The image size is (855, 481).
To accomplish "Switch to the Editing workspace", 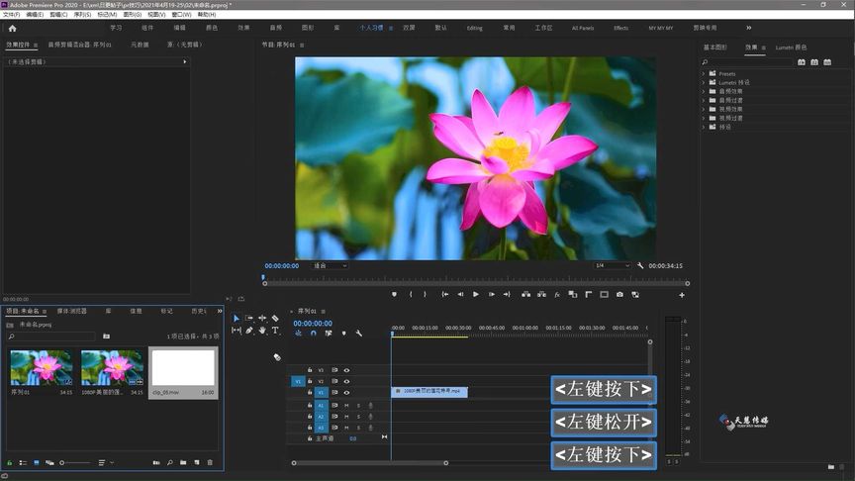I will [x=475, y=28].
